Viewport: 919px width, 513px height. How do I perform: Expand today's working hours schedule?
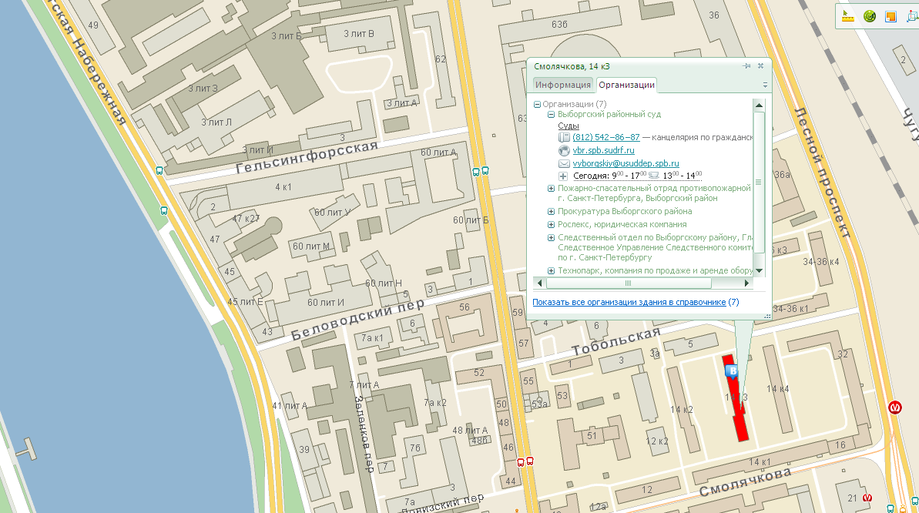pyautogui.click(x=563, y=176)
